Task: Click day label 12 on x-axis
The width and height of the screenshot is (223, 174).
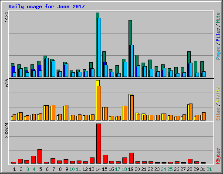Action: 85,169
